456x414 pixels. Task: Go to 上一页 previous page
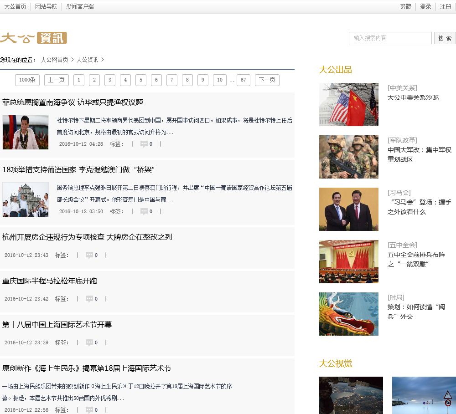tap(57, 80)
